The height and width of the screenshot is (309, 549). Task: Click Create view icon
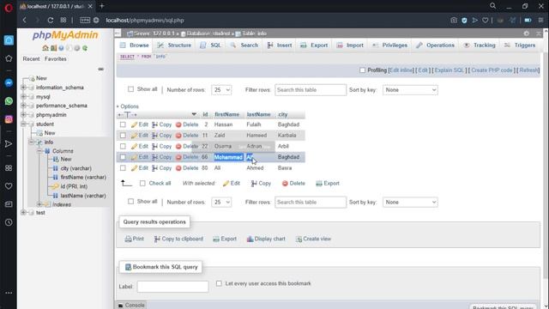tap(299, 239)
